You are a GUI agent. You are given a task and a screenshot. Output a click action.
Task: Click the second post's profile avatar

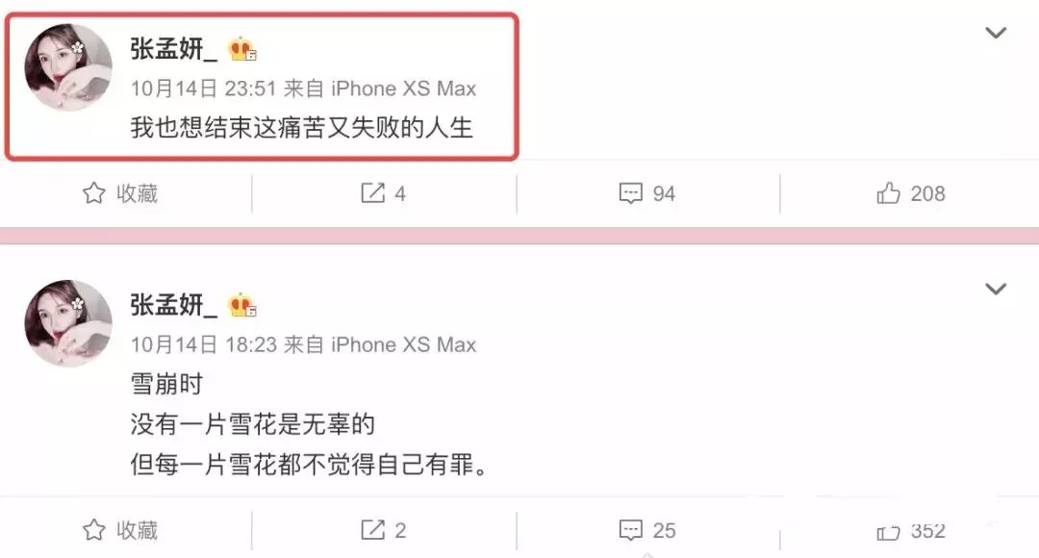tap(68, 323)
